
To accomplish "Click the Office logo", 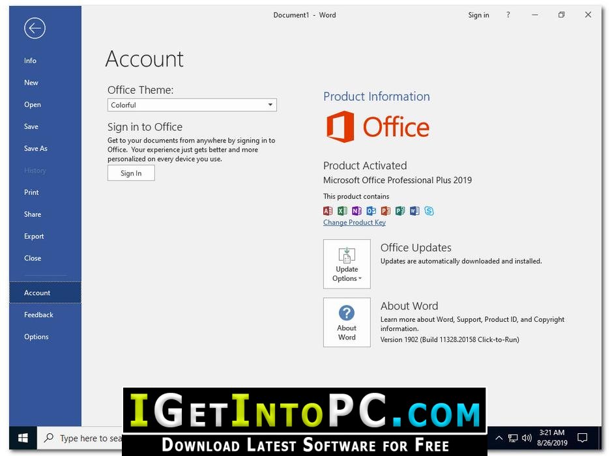I will pos(378,127).
